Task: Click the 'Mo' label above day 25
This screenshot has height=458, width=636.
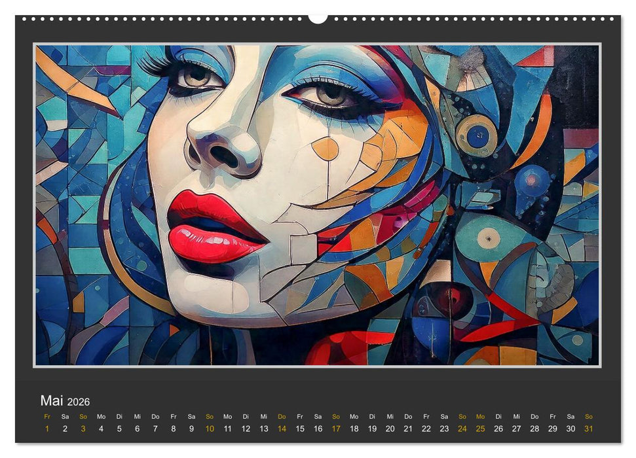Action: 481,416
